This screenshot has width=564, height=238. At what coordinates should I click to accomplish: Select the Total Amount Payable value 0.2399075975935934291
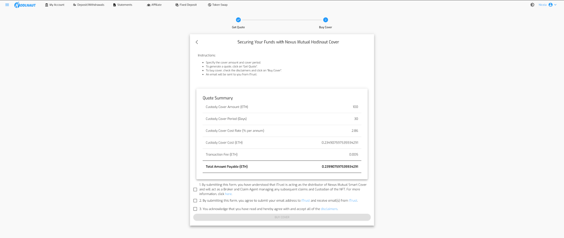[340, 166]
